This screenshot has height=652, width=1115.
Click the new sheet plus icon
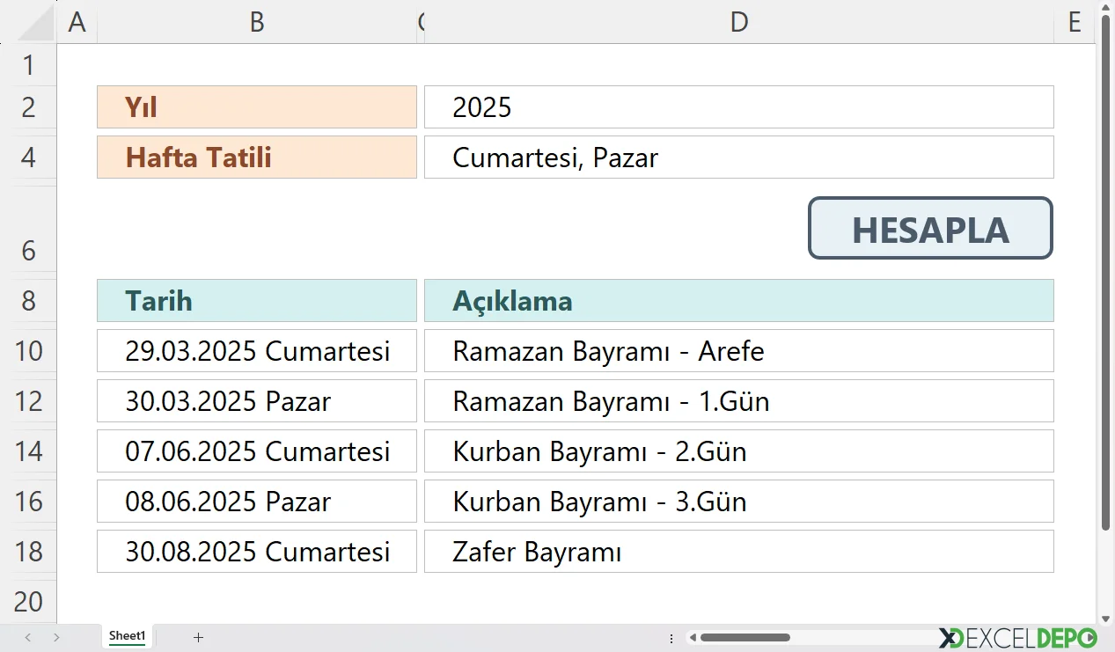pyautogui.click(x=198, y=636)
